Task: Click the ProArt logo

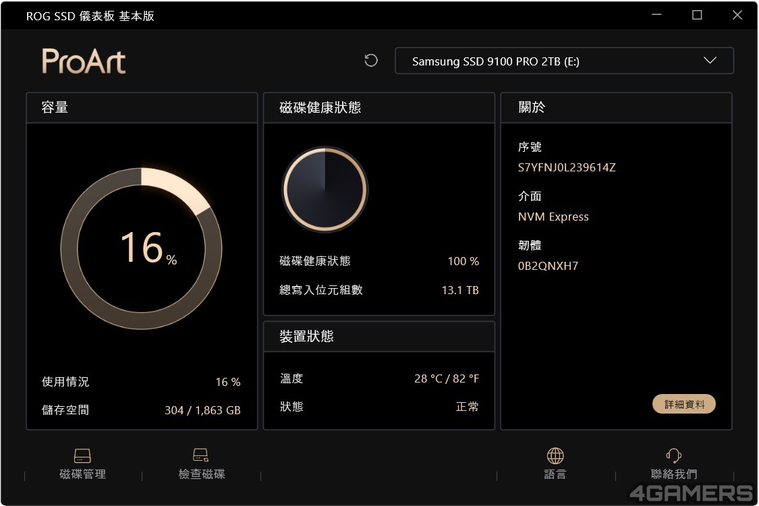Action: coord(84,61)
